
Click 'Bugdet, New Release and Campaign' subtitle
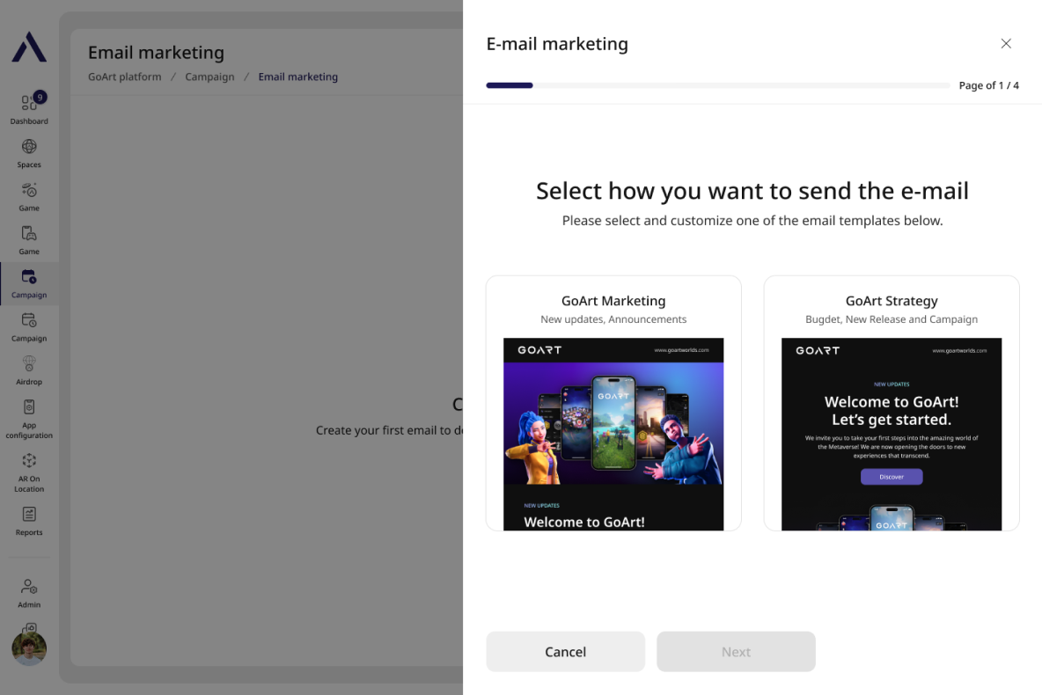892,319
